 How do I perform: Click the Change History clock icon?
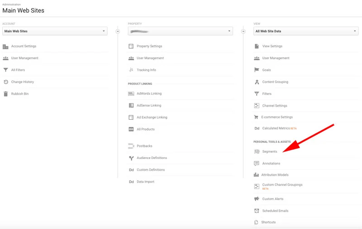[x=6, y=82]
